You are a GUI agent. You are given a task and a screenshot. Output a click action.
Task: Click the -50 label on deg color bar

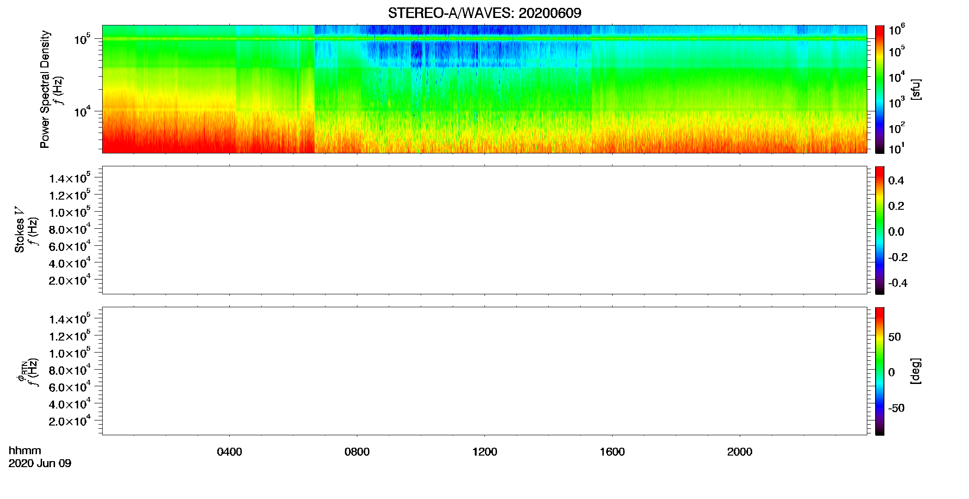[x=896, y=408]
